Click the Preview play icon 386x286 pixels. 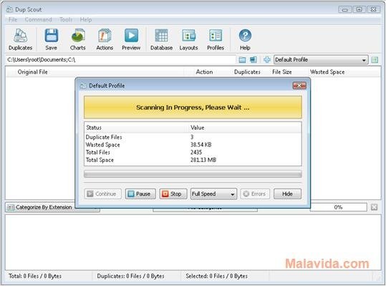click(x=131, y=35)
